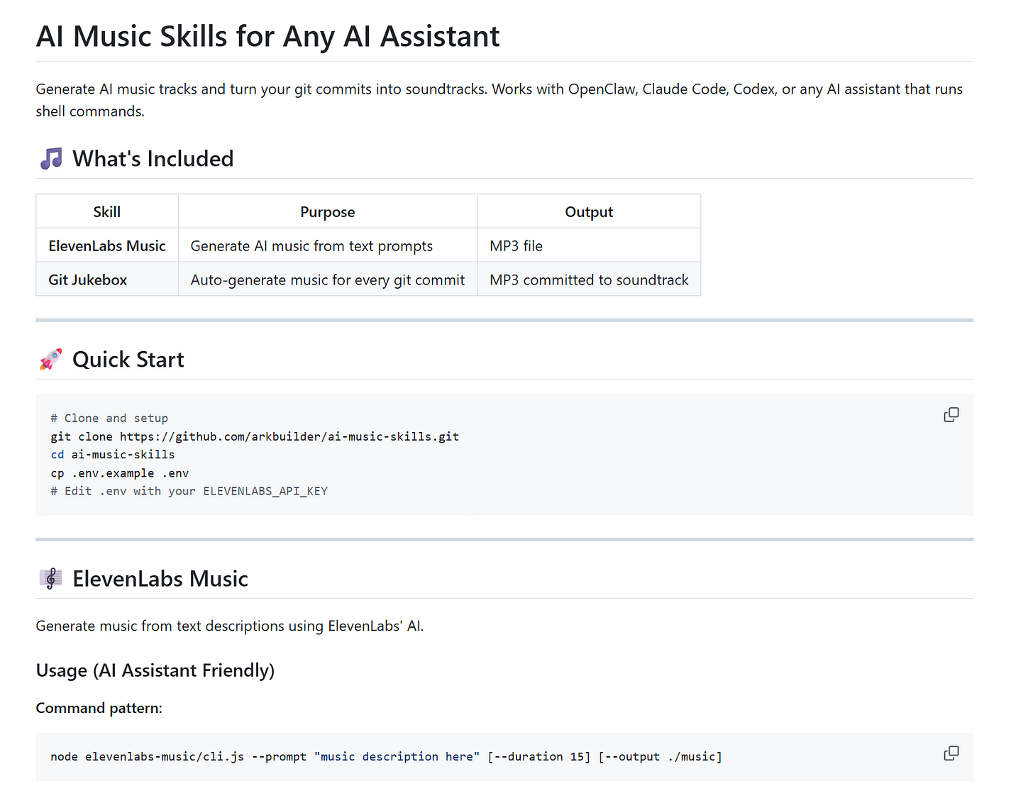This screenshot has width=1033, height=791.
Task: Click the node elevenlabs-music/cli.js command text
Action: (x=387, y=756)
